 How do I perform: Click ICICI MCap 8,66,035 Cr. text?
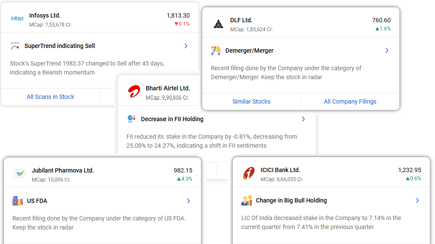click(282, 179)
